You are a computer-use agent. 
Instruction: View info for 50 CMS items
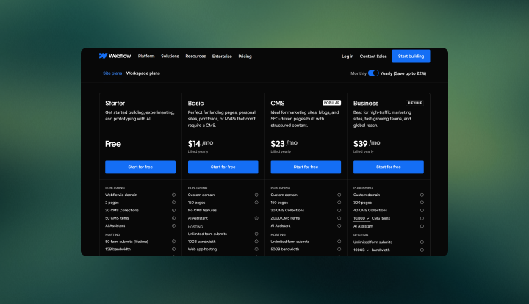(x=173, y=218)
